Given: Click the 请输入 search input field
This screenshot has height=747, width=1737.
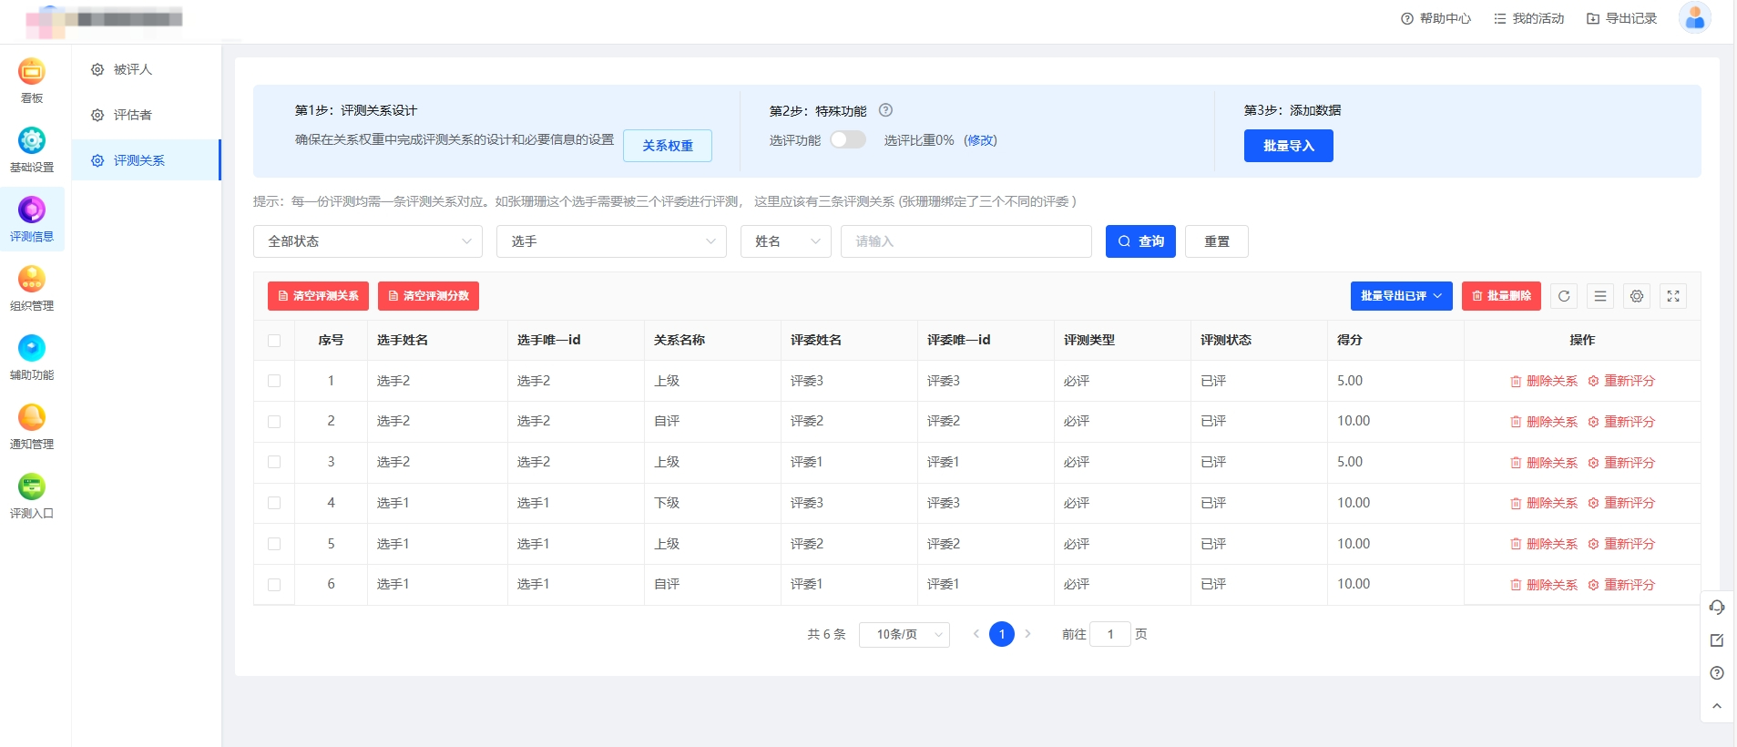Looking at the screenshot, I should (966, 241).
